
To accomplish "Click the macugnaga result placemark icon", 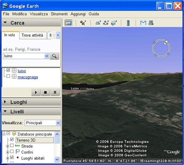I will 14,77.
